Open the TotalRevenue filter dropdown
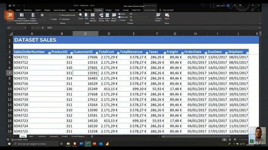 (x=147, y=53)
